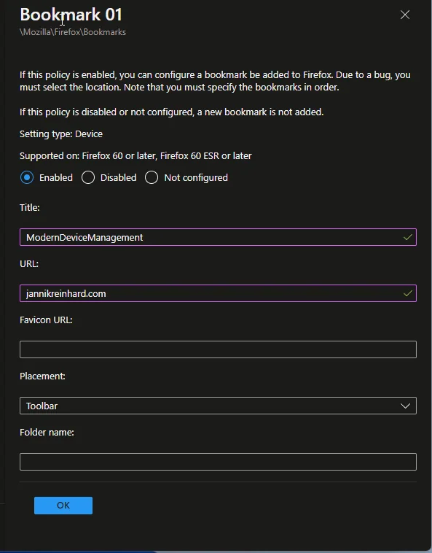Click the "Folder name:" label

click(47, 433)
